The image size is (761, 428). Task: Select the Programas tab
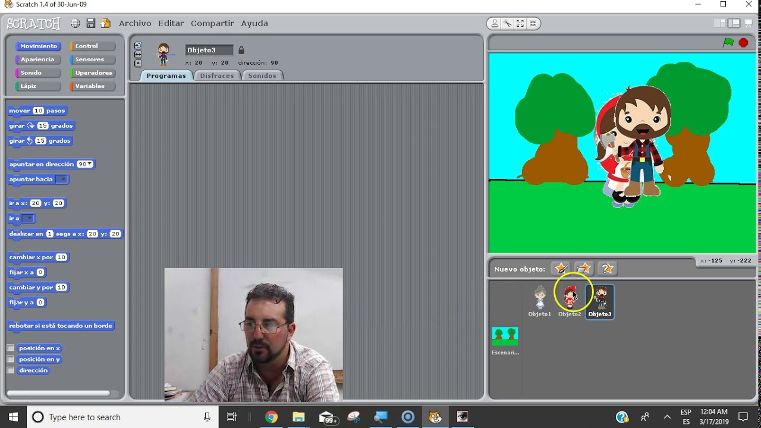pos(166,75)
